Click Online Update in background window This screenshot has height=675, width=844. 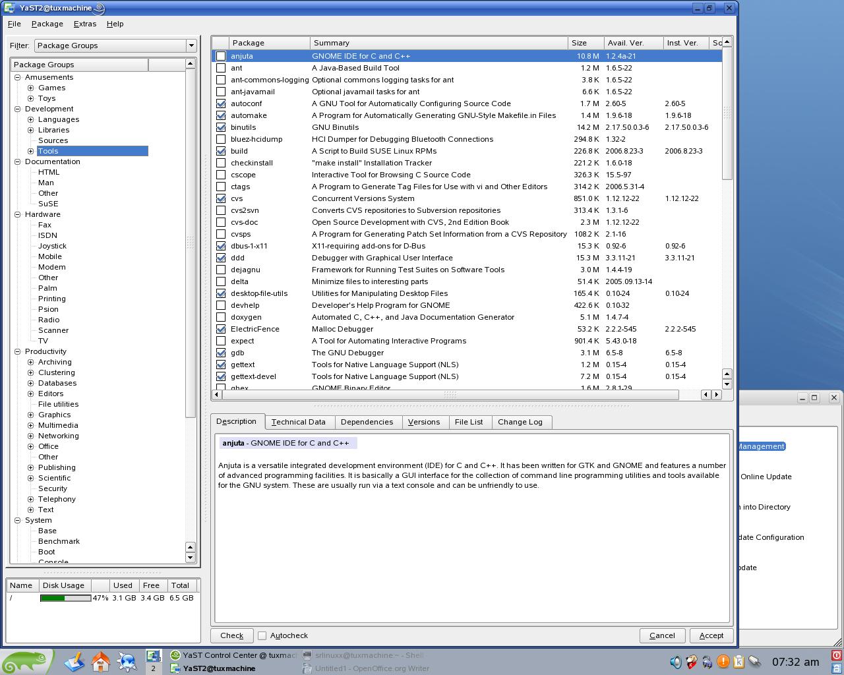click(x=766, y=477)
